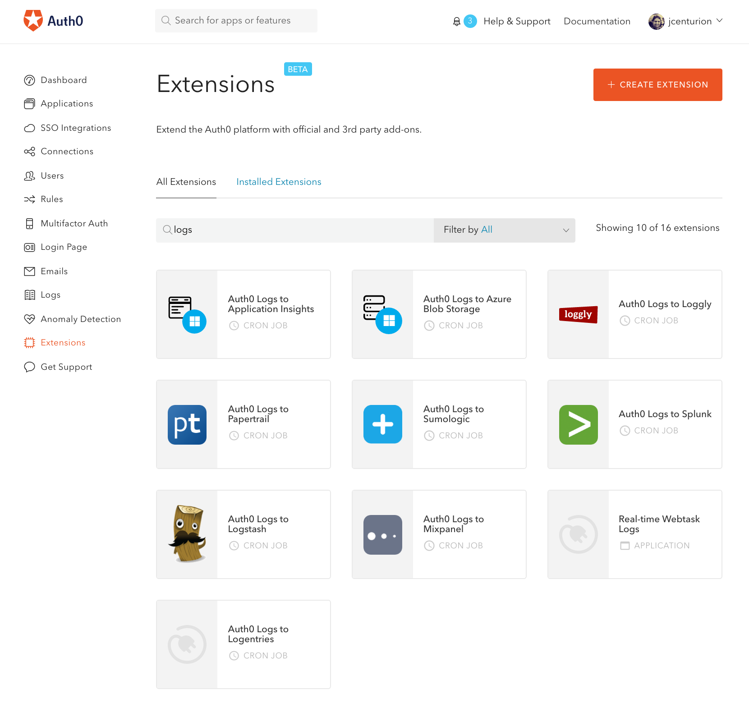Click the Login Page icon in sidebar
Viewport: 749px width, 708px height.
pos(29,247)
